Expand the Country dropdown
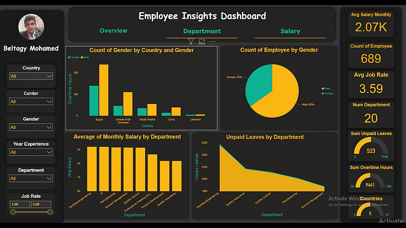This screenshot has width=406, height=228. [31, 76]
